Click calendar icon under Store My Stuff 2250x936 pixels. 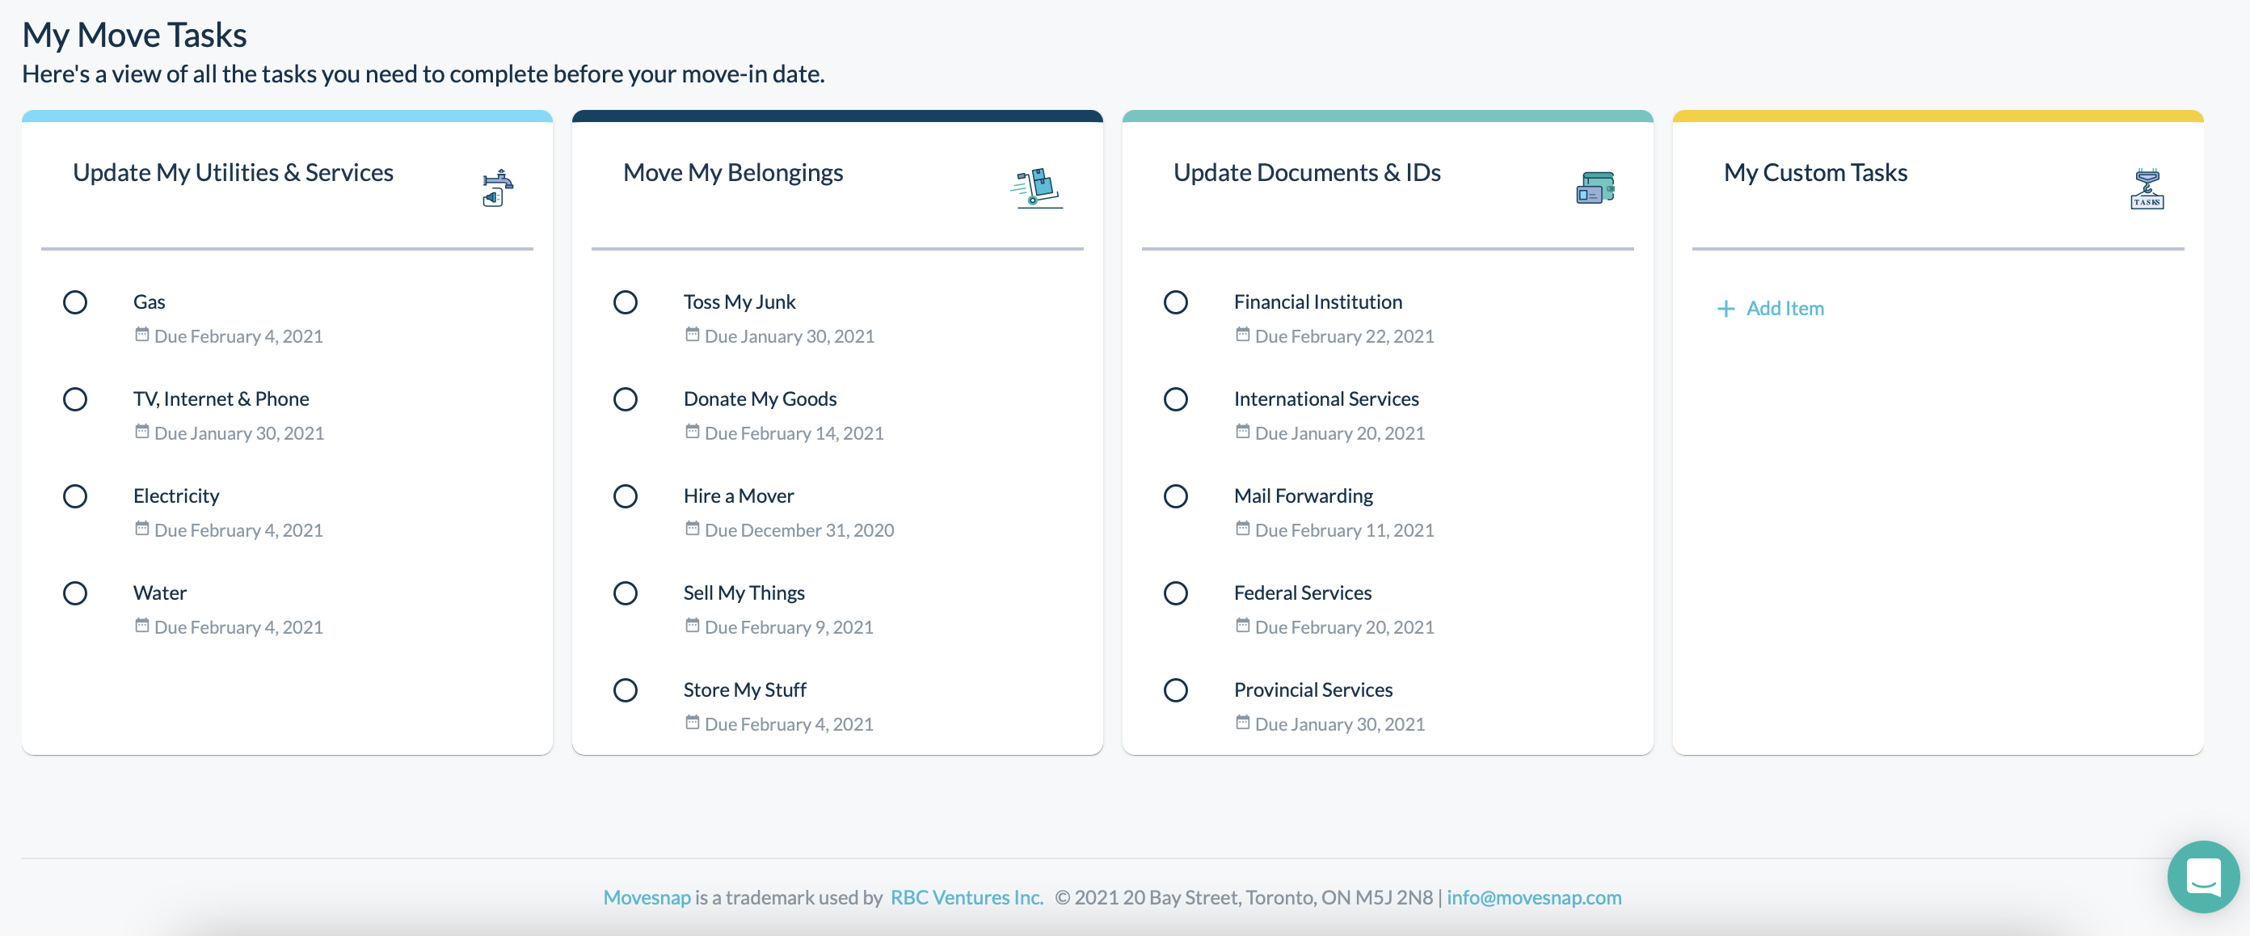click(x=692, y=723)
